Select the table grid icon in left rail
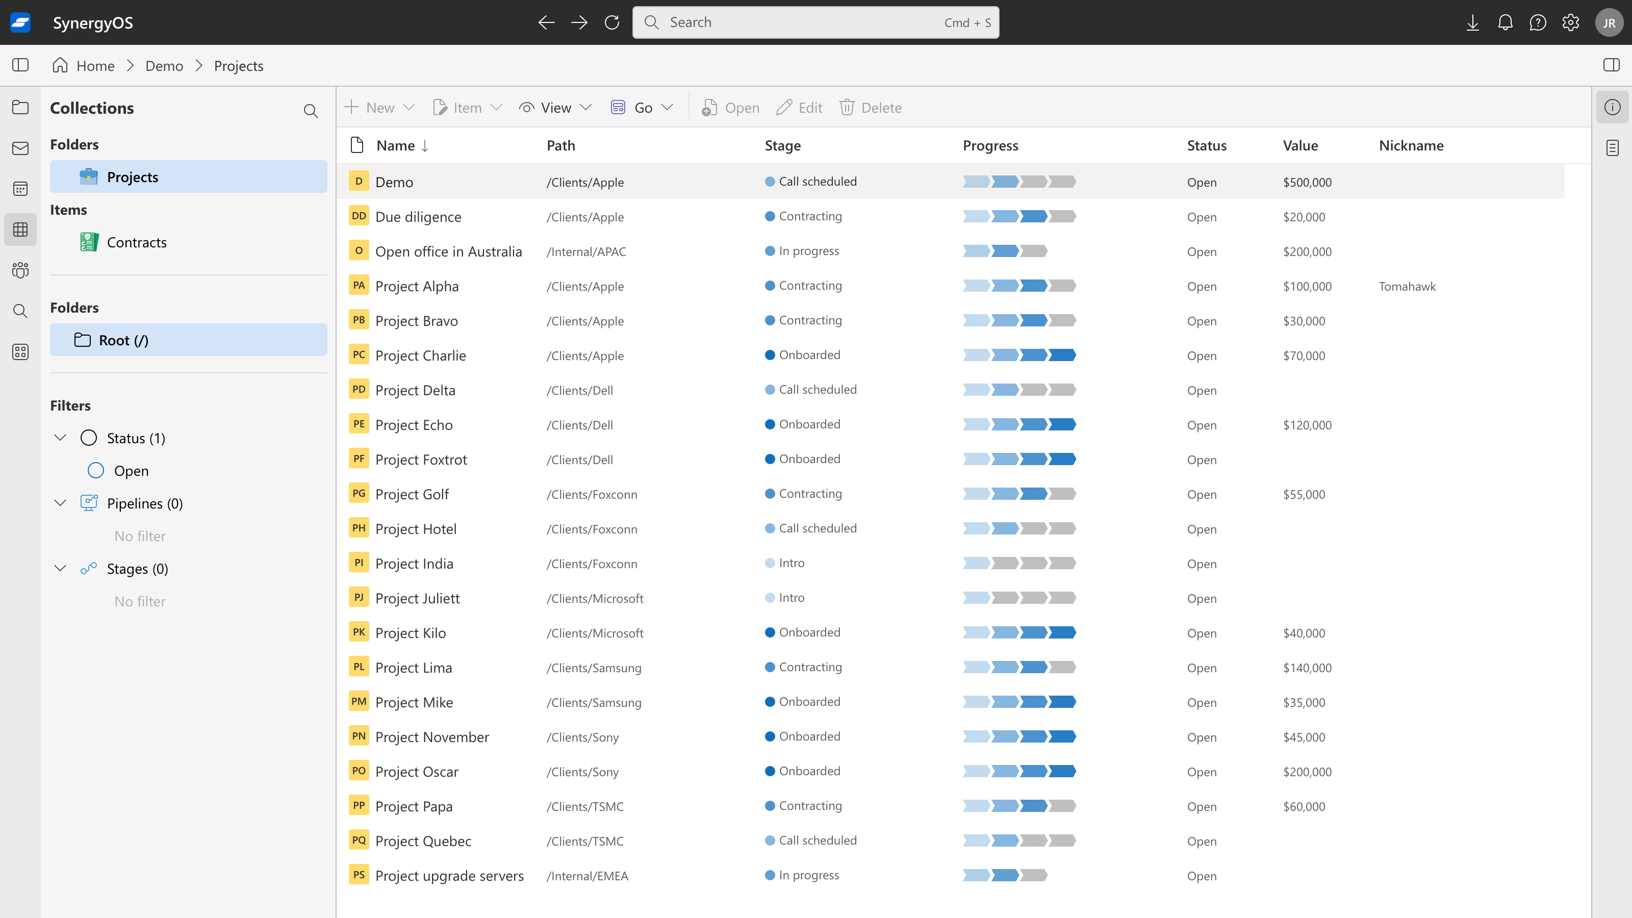1632x918 pixels. click(20, 229)
